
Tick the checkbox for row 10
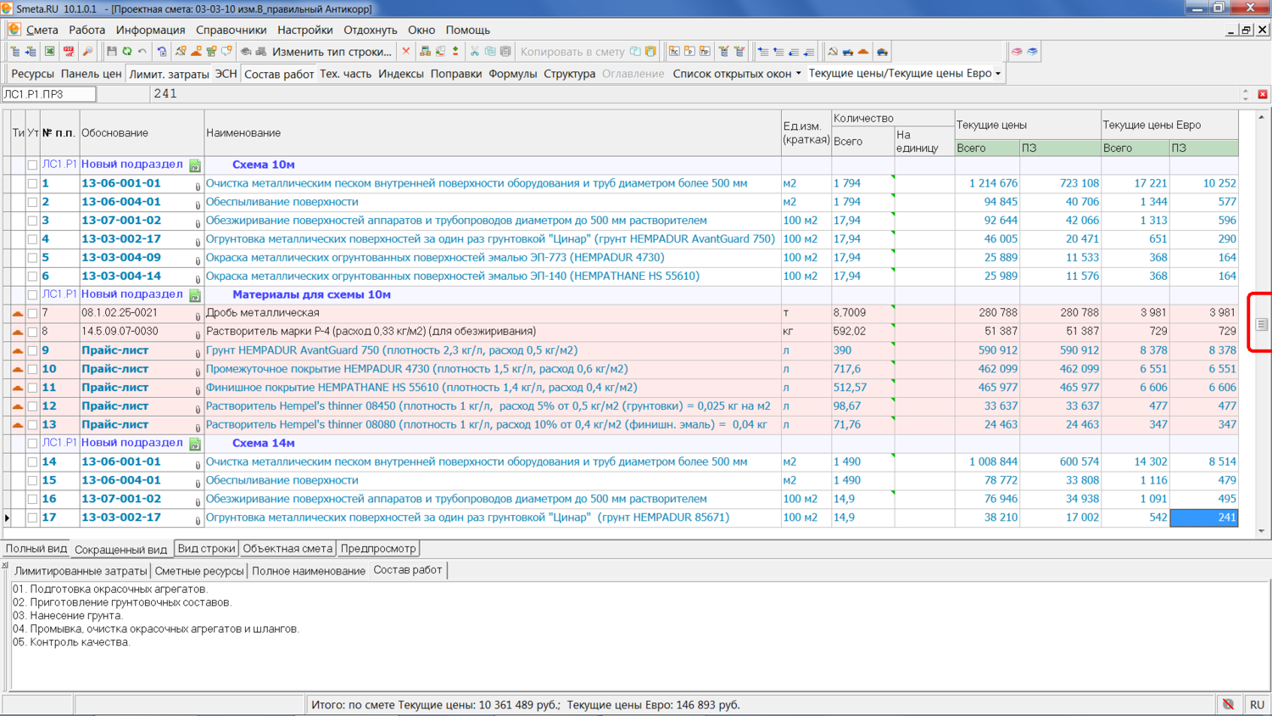point(32,369)
